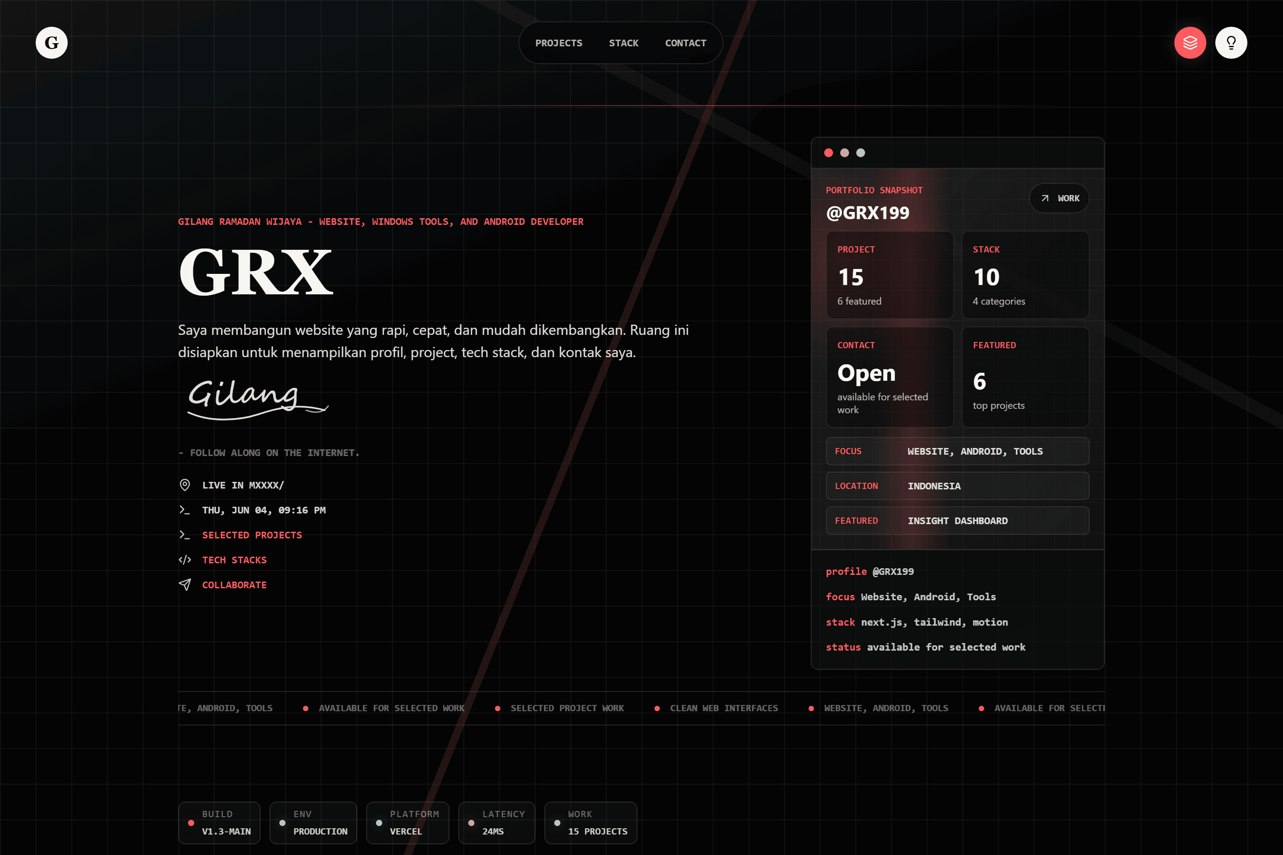Click the Work button with arrow
1283x855 pixels.
pyautogui.click(x=1059, y=199)
